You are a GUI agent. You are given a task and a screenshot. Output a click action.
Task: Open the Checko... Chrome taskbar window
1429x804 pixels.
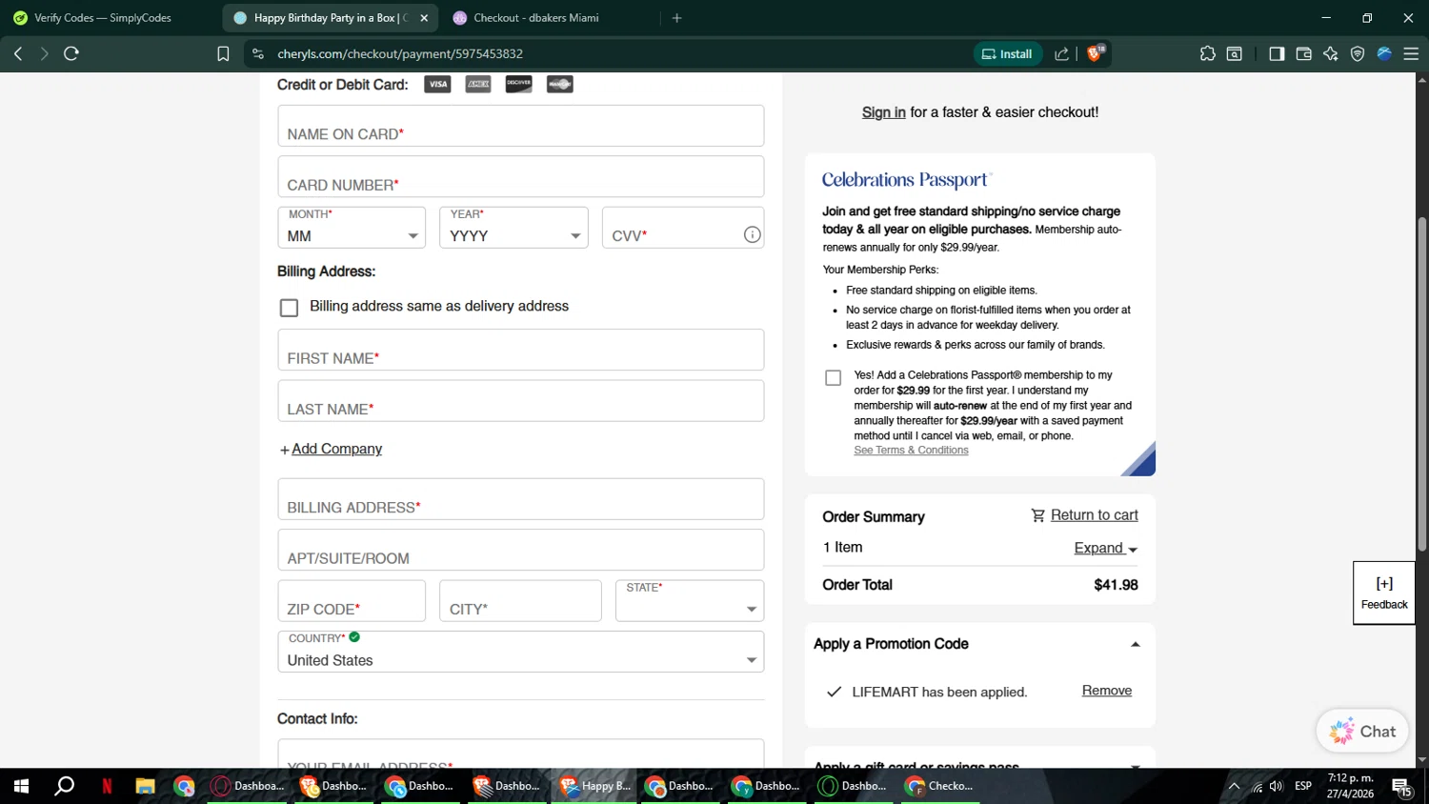tap(941, 786)
